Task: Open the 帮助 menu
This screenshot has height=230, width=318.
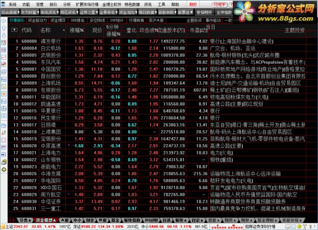Action: [x=175, y=5]
